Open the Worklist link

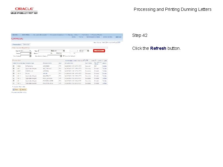click(x=81, y=37)
